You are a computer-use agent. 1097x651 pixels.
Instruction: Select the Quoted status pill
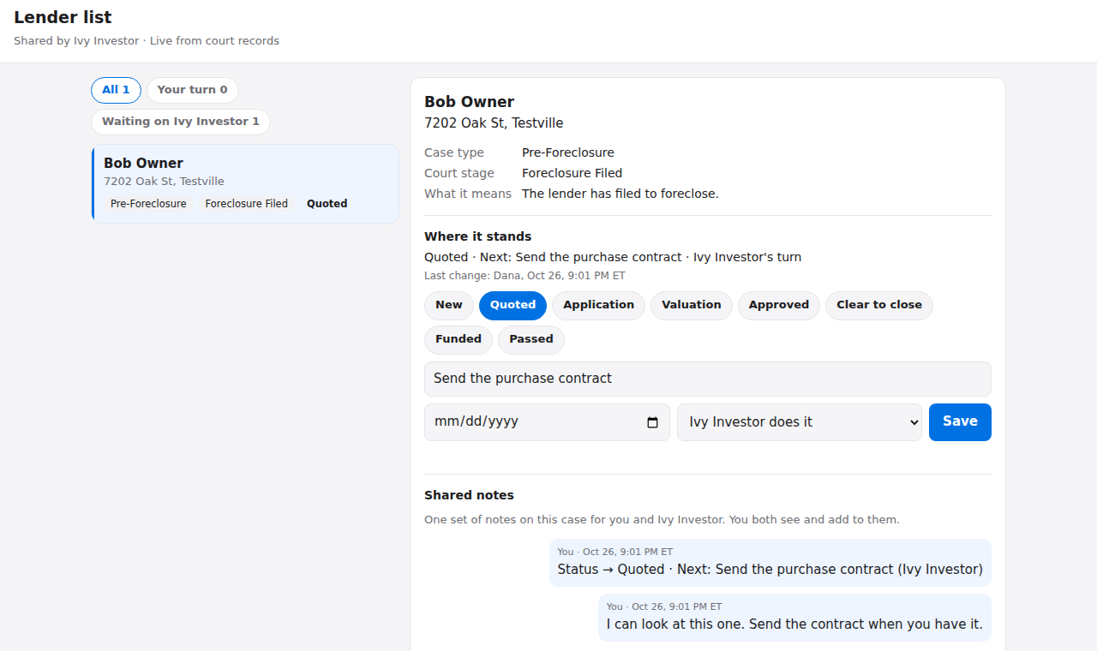click(x=513, y=306)
